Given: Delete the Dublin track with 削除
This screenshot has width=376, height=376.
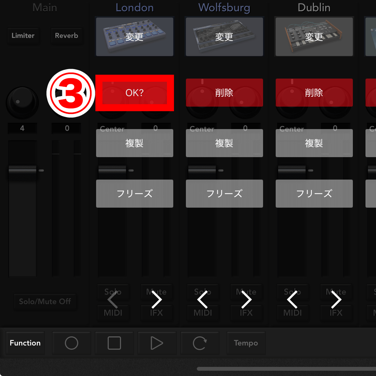Looking at the screenshot, I should click(314, 93).
